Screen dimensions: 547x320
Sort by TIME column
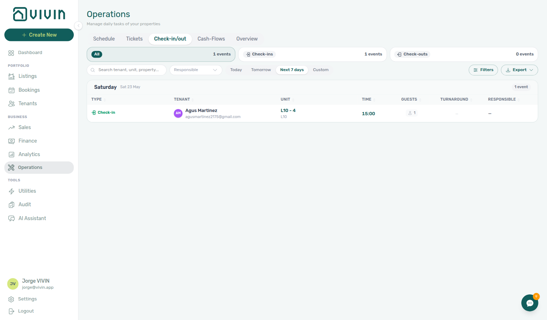[369, 100]
